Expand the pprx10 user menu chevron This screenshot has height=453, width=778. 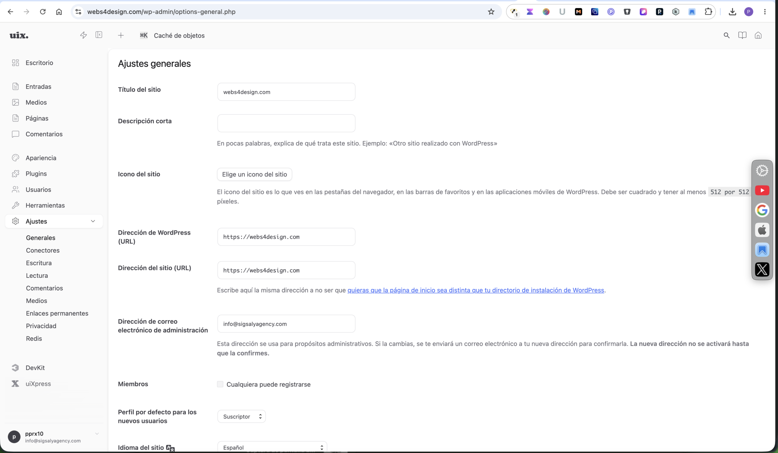point(97,434)
